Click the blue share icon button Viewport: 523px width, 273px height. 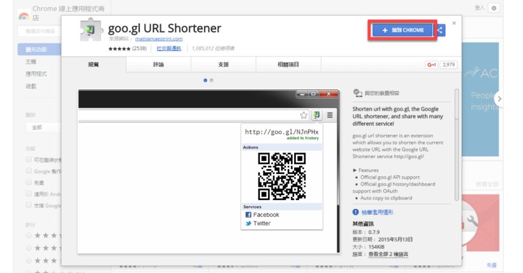439,30
